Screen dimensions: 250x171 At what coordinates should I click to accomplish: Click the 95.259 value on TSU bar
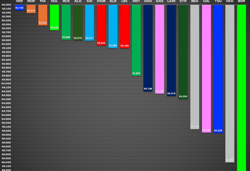coord(218,130)
